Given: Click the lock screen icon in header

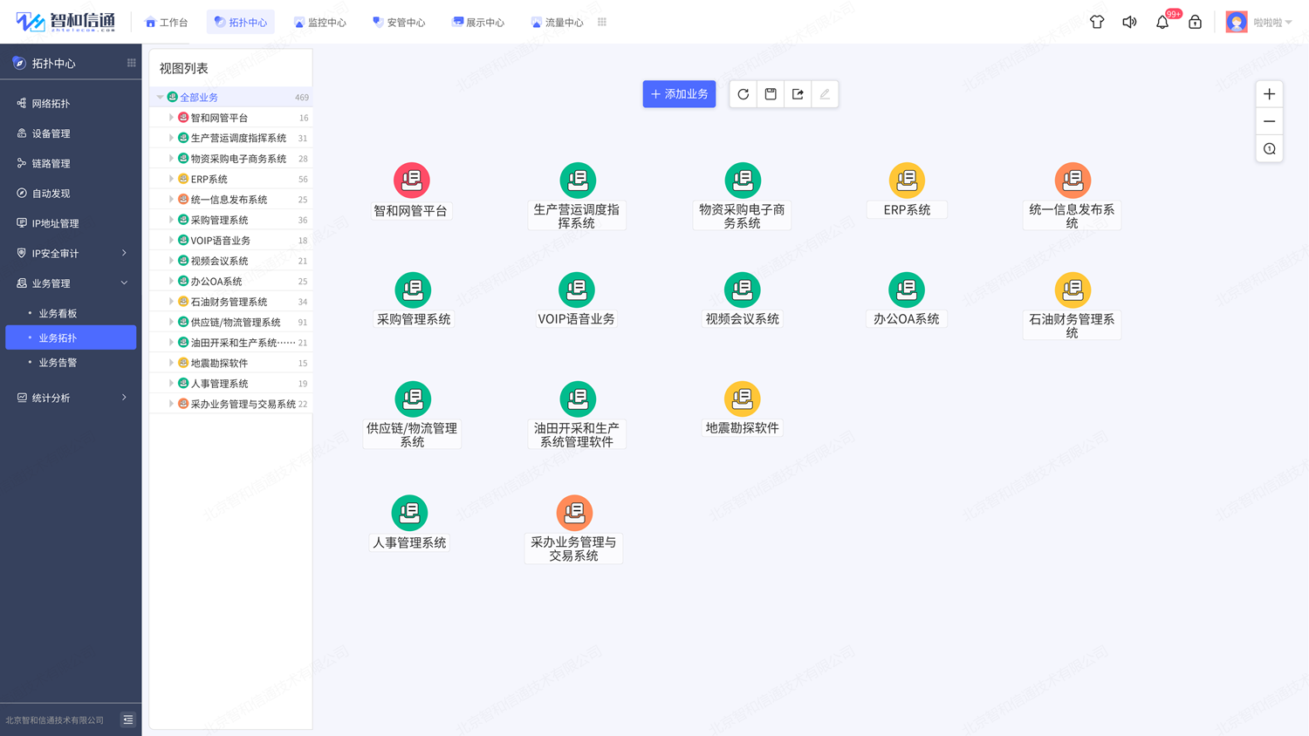Looking at the screenshot, I should (1195, 22).
